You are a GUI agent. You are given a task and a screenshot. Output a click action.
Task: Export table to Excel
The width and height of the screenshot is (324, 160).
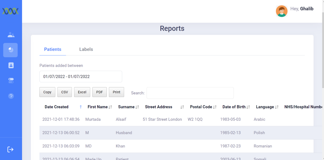(82, 92)
